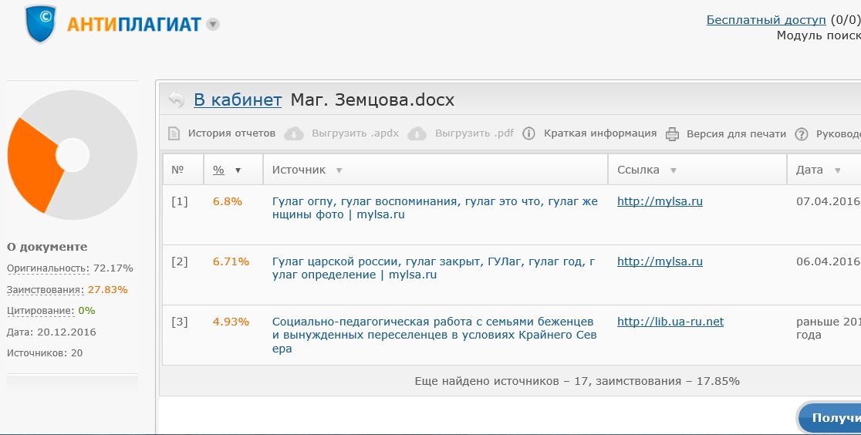Click the Руководство question mark icon

[801, 133]
